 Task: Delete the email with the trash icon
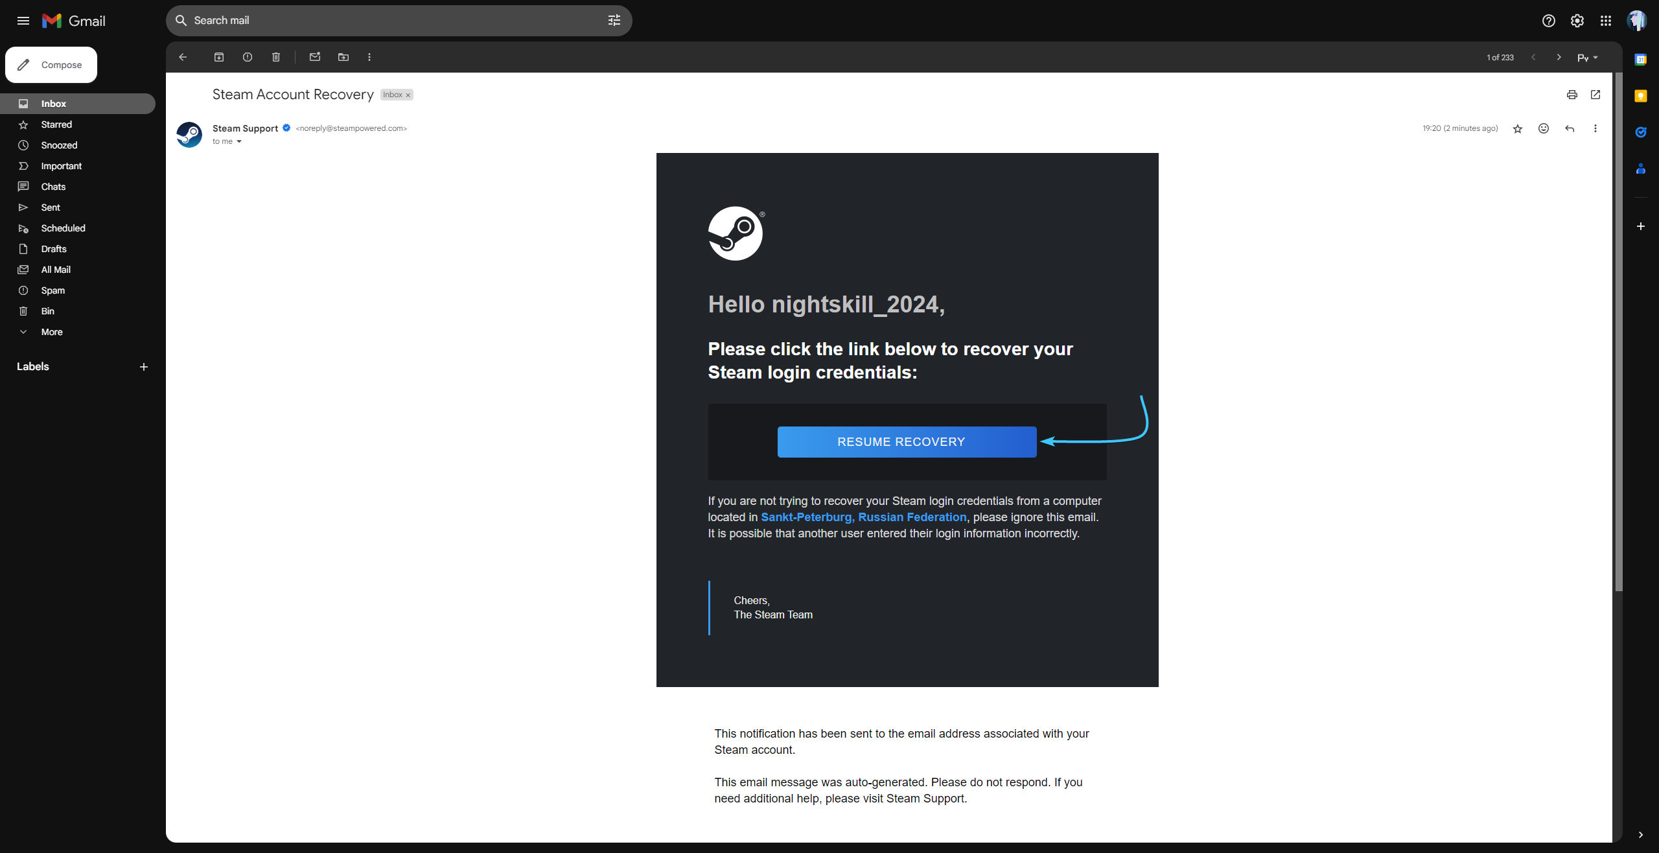(276, 57)
